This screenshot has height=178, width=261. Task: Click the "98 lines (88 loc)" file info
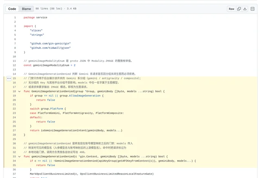[49, 9]
